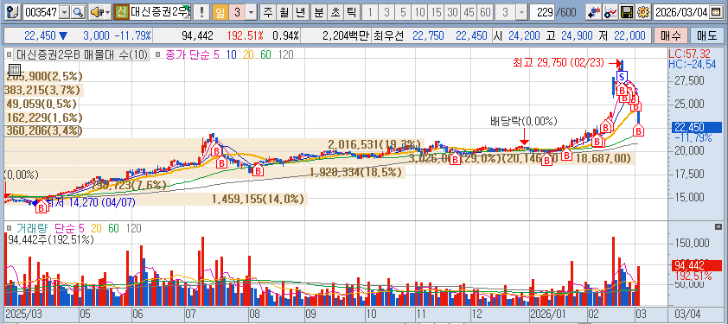The height and width of the screenshot is (324, 728).
Task: Open the add indicator chart icon
Action: tap(610, 13)
